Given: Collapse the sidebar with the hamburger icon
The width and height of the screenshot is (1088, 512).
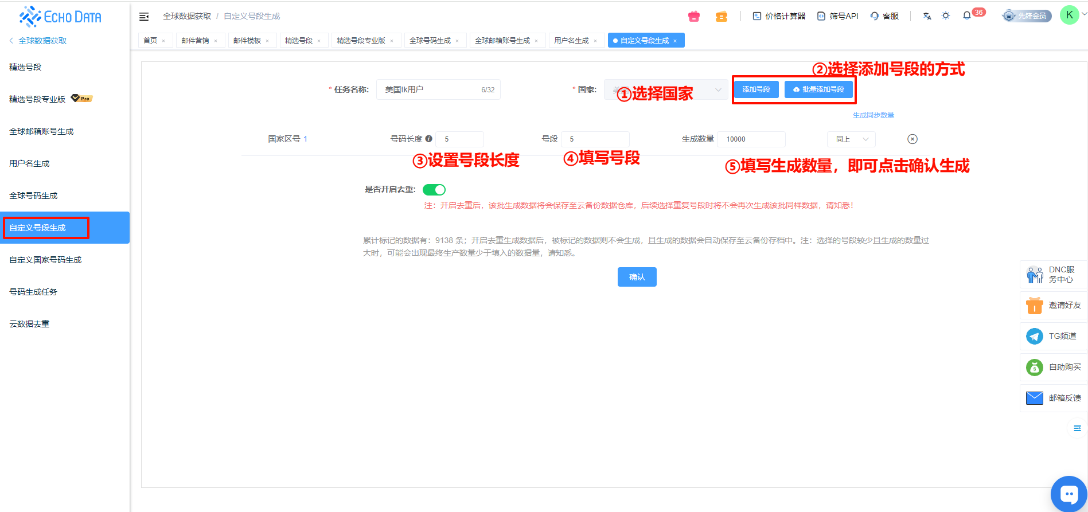Looking at the screenshot, I should pyautogui.click(x=144, y=17).
